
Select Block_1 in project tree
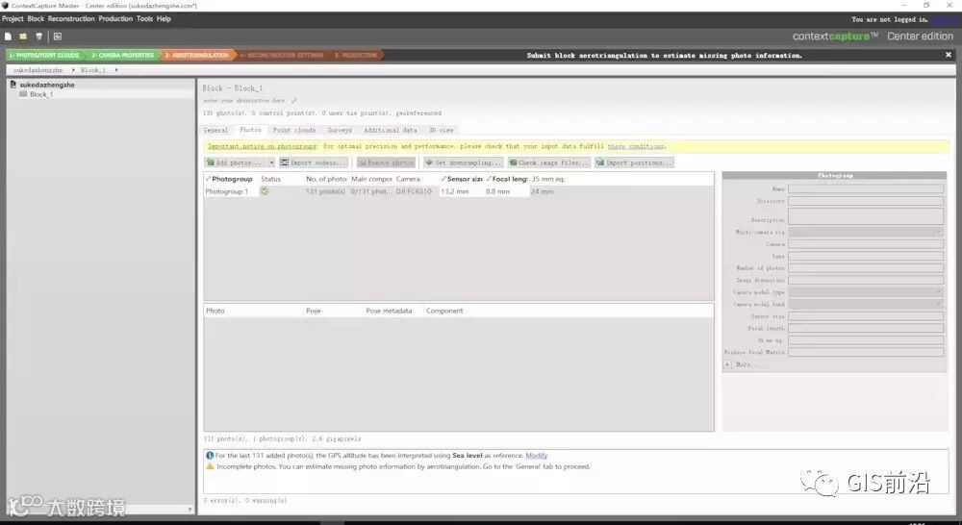coord(41,94)
